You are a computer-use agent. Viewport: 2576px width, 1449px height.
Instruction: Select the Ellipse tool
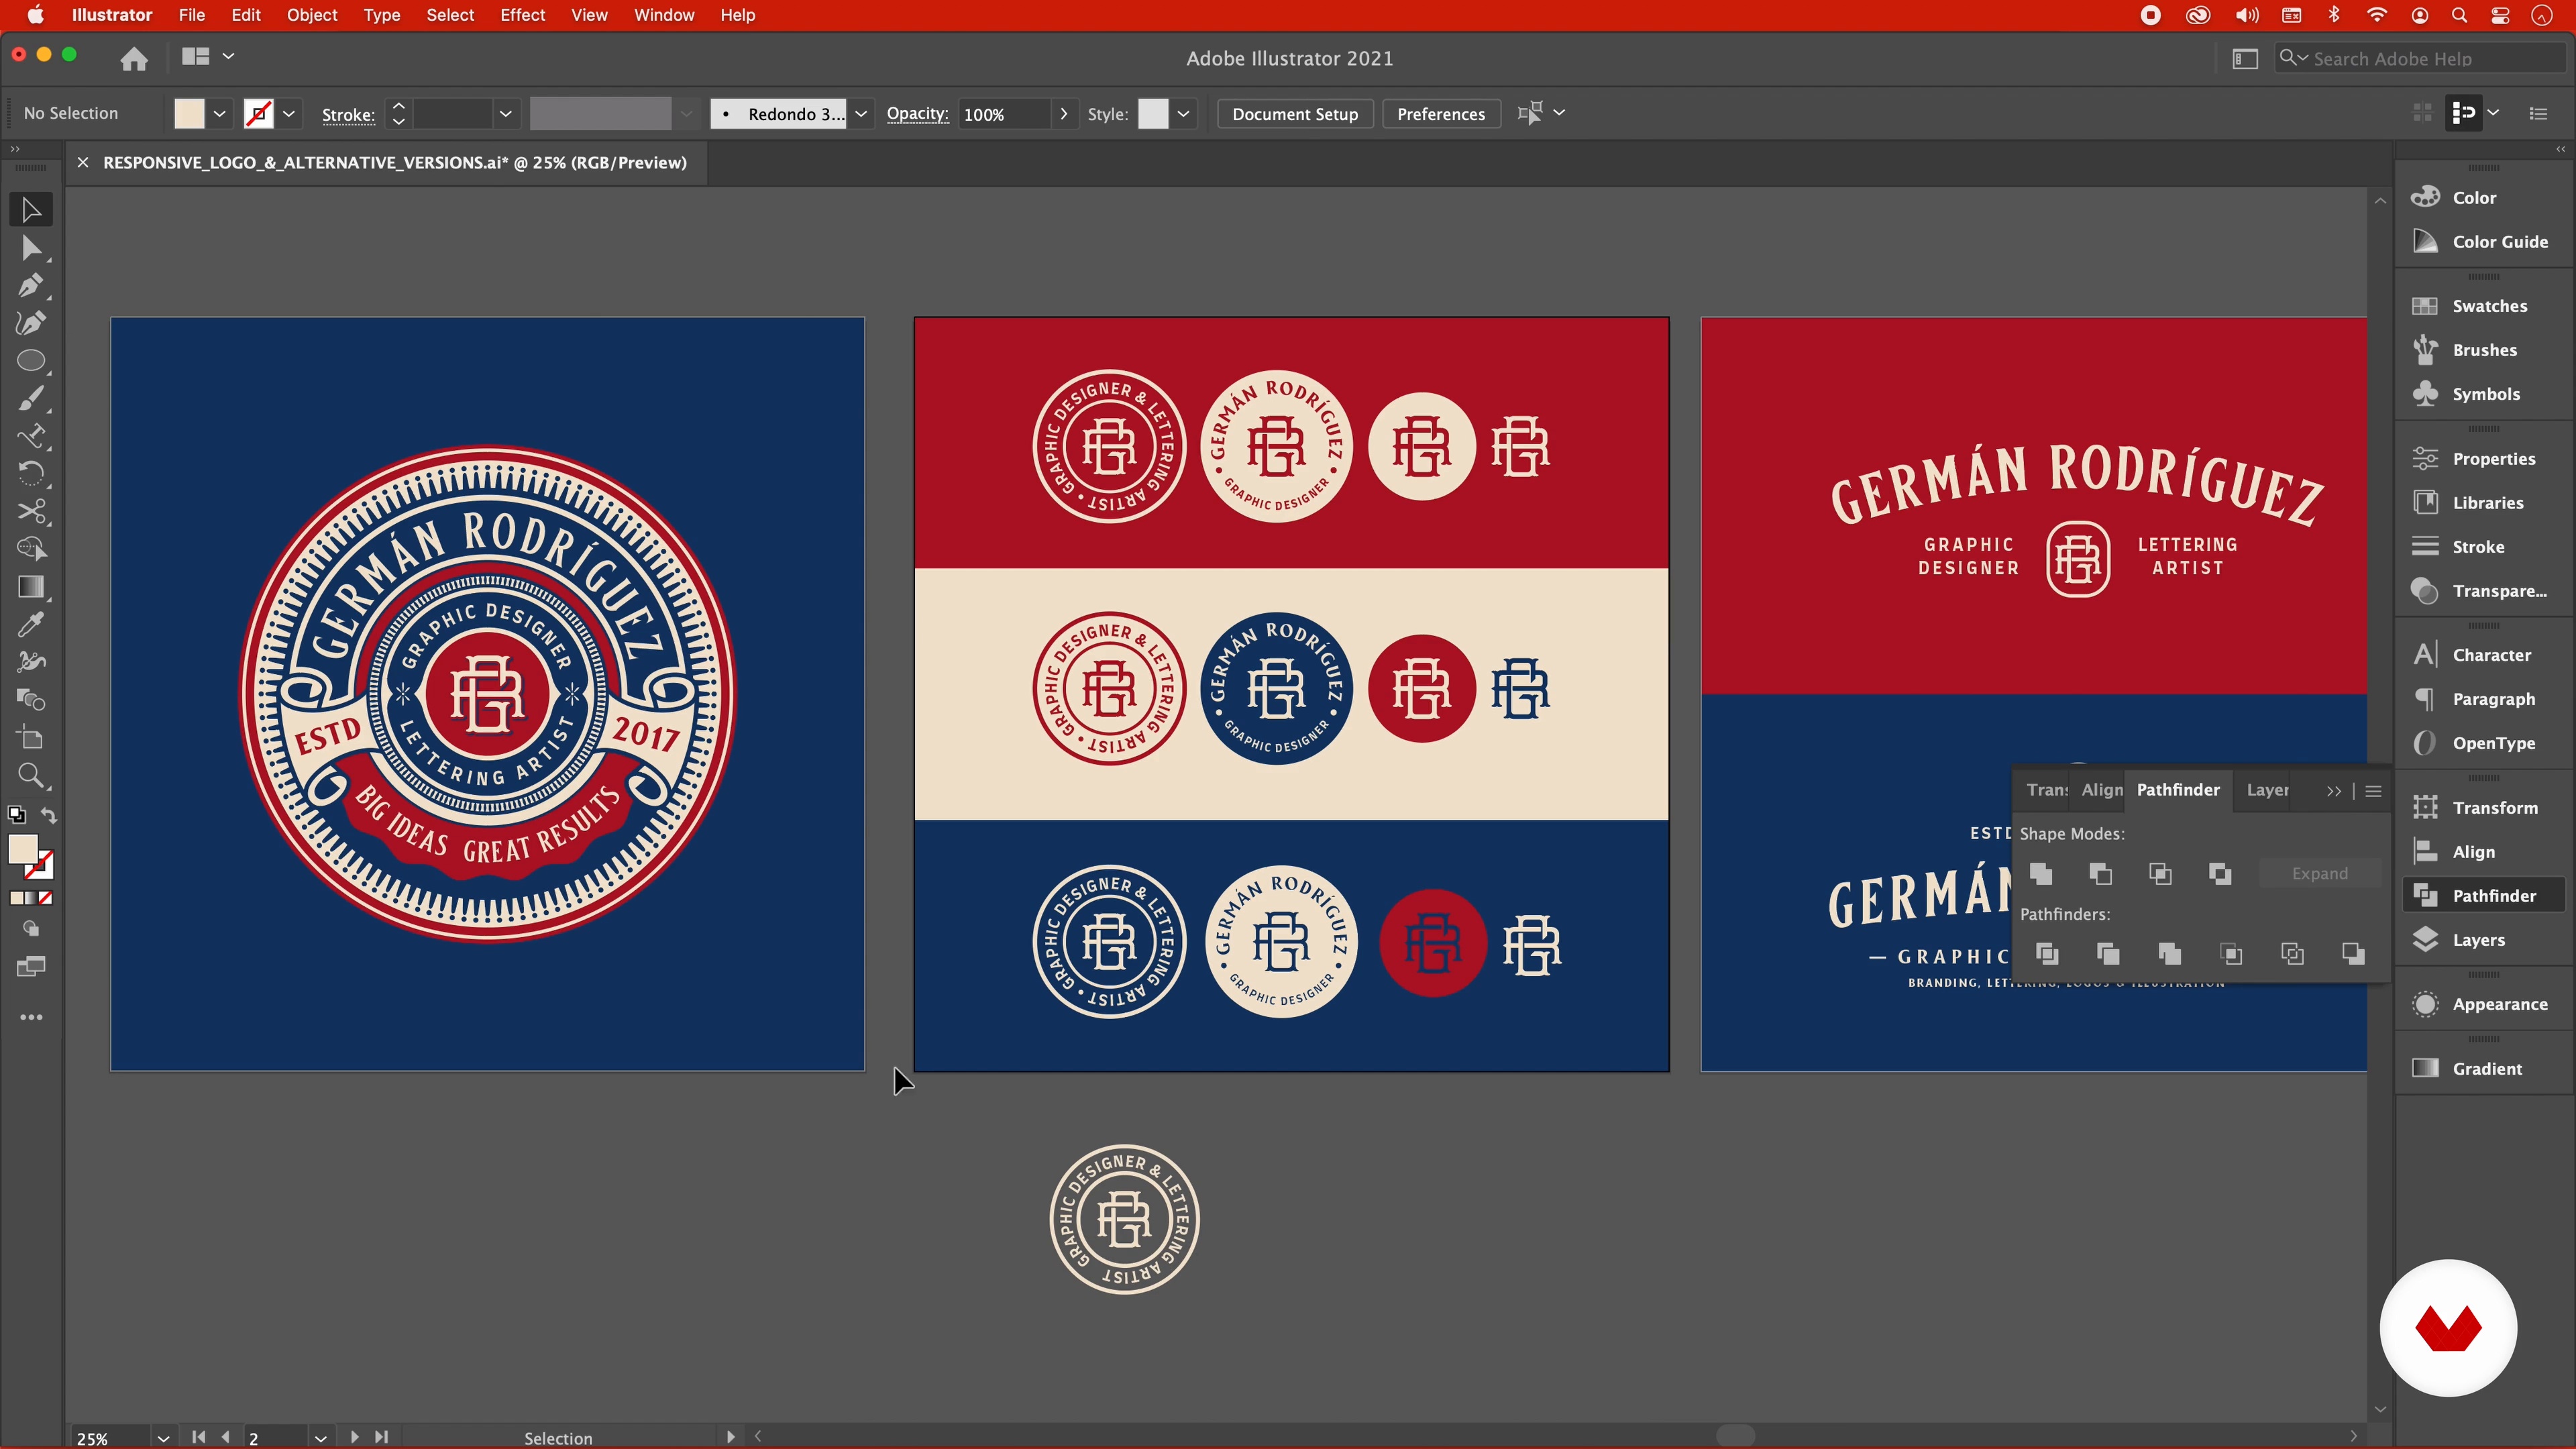click(x=31, y=361)
